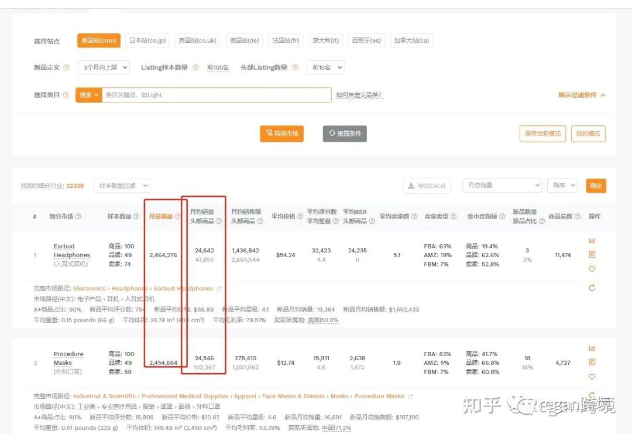Open Professional Medical Supplies path link

[x=184, y=396]
